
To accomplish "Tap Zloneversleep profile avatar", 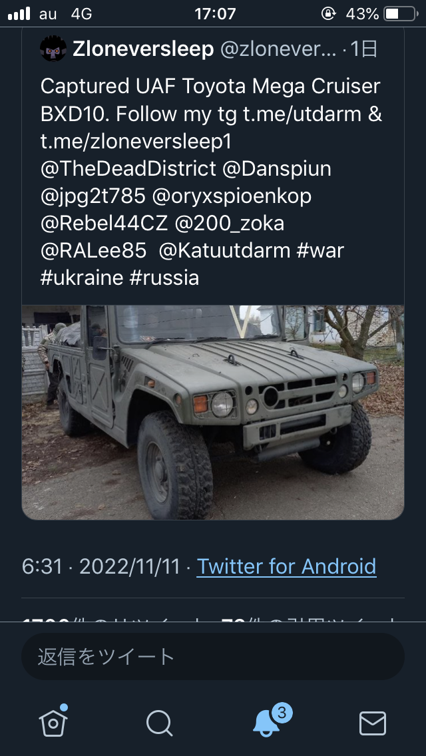I will (x=53, y=49).
